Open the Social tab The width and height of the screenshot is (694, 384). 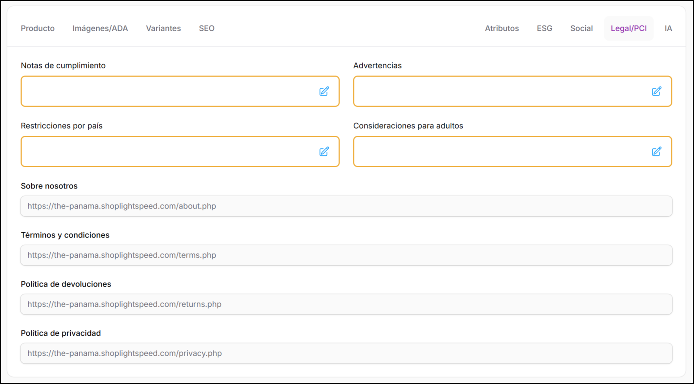point(581,28)
